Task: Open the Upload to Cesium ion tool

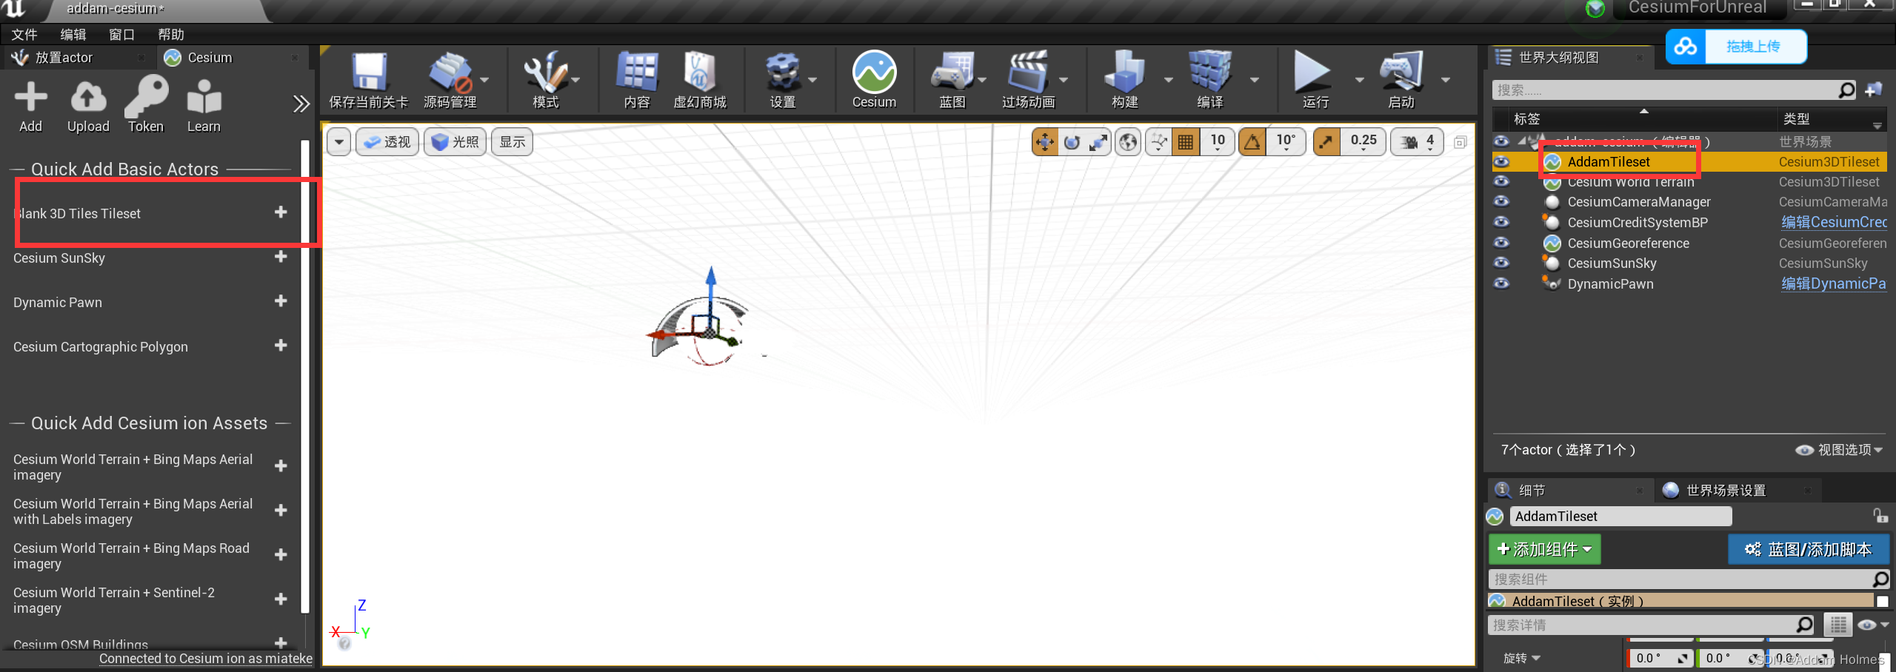Action: point(88,107)
